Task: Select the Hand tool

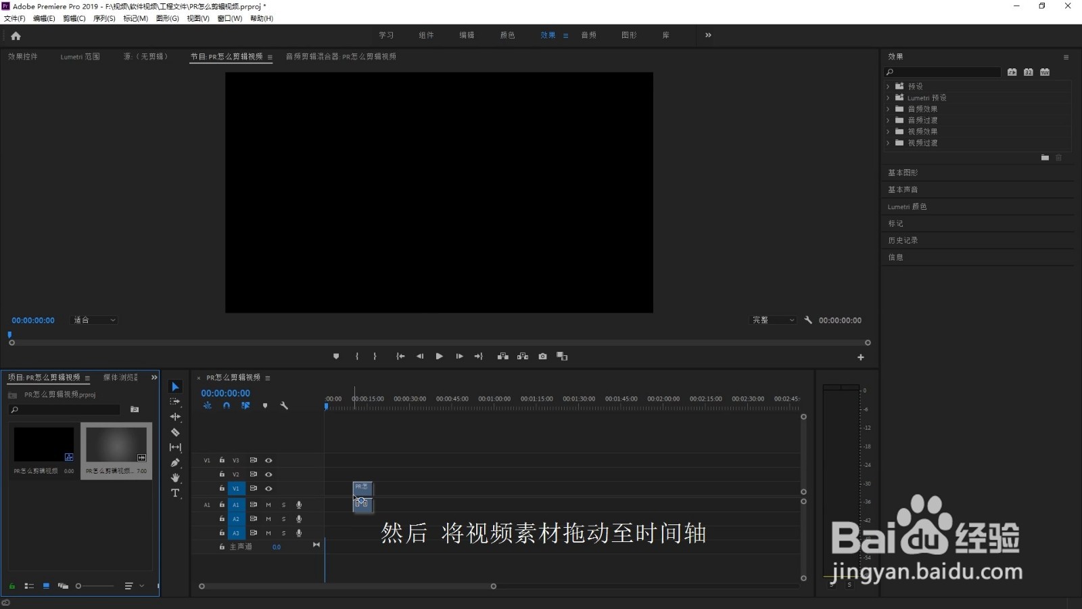Action: point(175,477)
